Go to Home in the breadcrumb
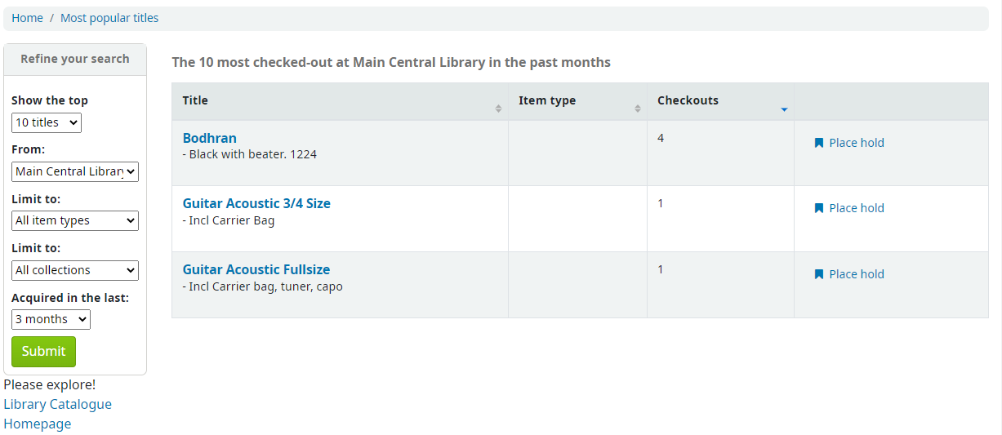 pos(27,18)
